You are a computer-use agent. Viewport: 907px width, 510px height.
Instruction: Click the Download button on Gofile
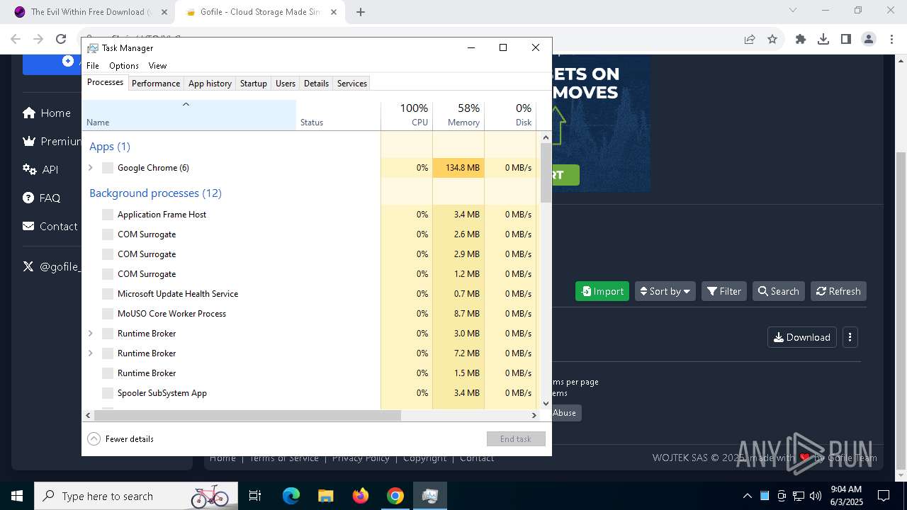[802, 337]
